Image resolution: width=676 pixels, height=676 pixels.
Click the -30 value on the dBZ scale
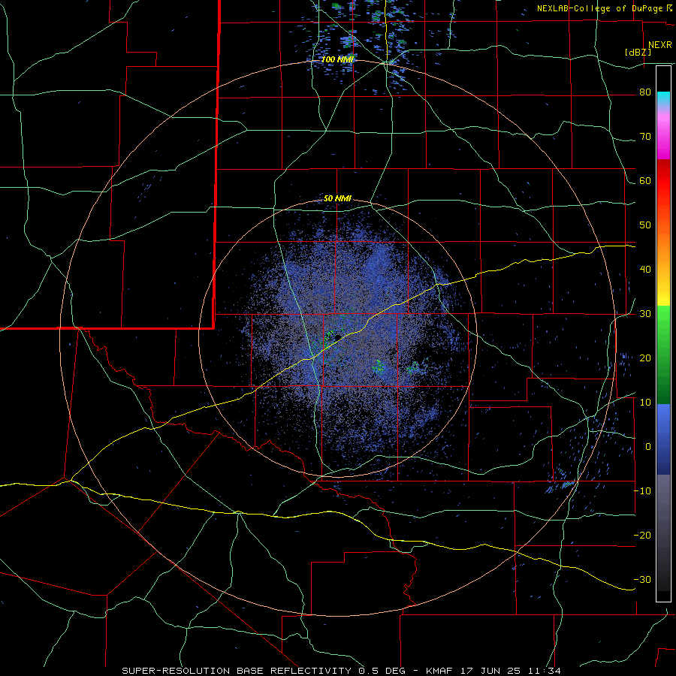[642, 579]
